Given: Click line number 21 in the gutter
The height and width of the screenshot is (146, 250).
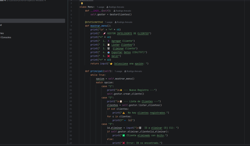Looking at the screenshot, I should [71, 71].
